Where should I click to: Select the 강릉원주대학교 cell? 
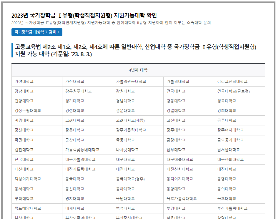[87, 91]
